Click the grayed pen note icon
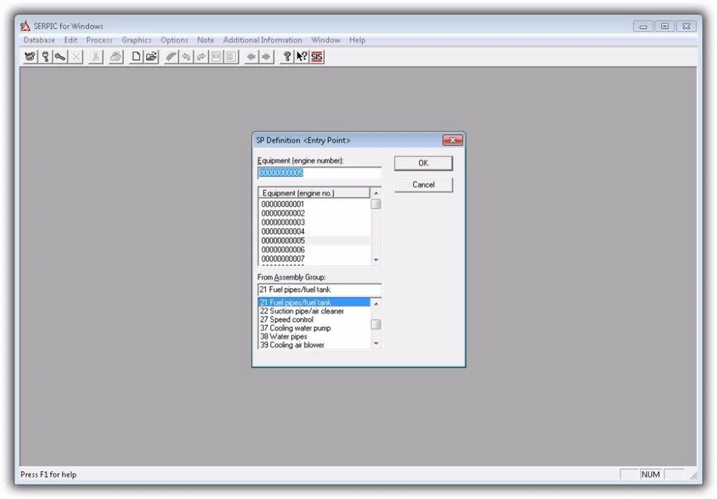Image resolution: width=717 pixels, height=499 pixels. (171, 57)
